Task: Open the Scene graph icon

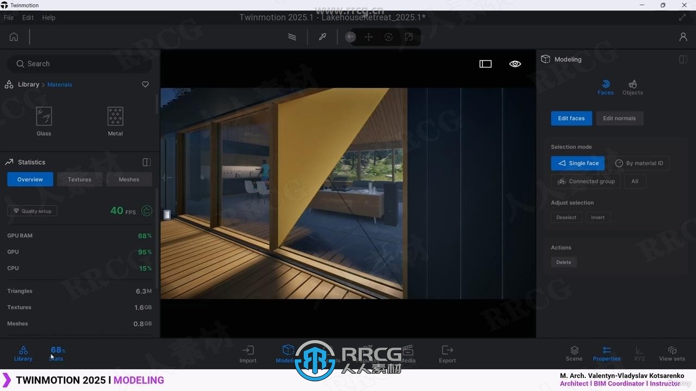Action: coord(574,354)
